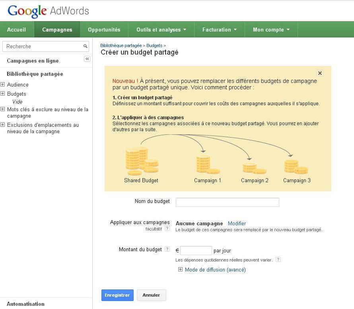
Task: Switch to the Opportunités tab
Action: click(x=104, y=30)
